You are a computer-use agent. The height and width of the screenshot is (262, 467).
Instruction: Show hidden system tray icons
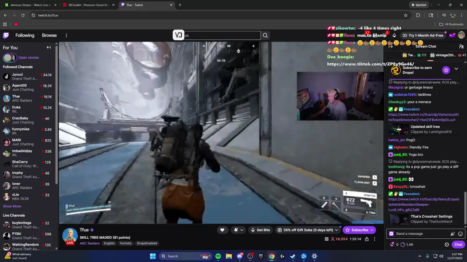tap(420, 256)
